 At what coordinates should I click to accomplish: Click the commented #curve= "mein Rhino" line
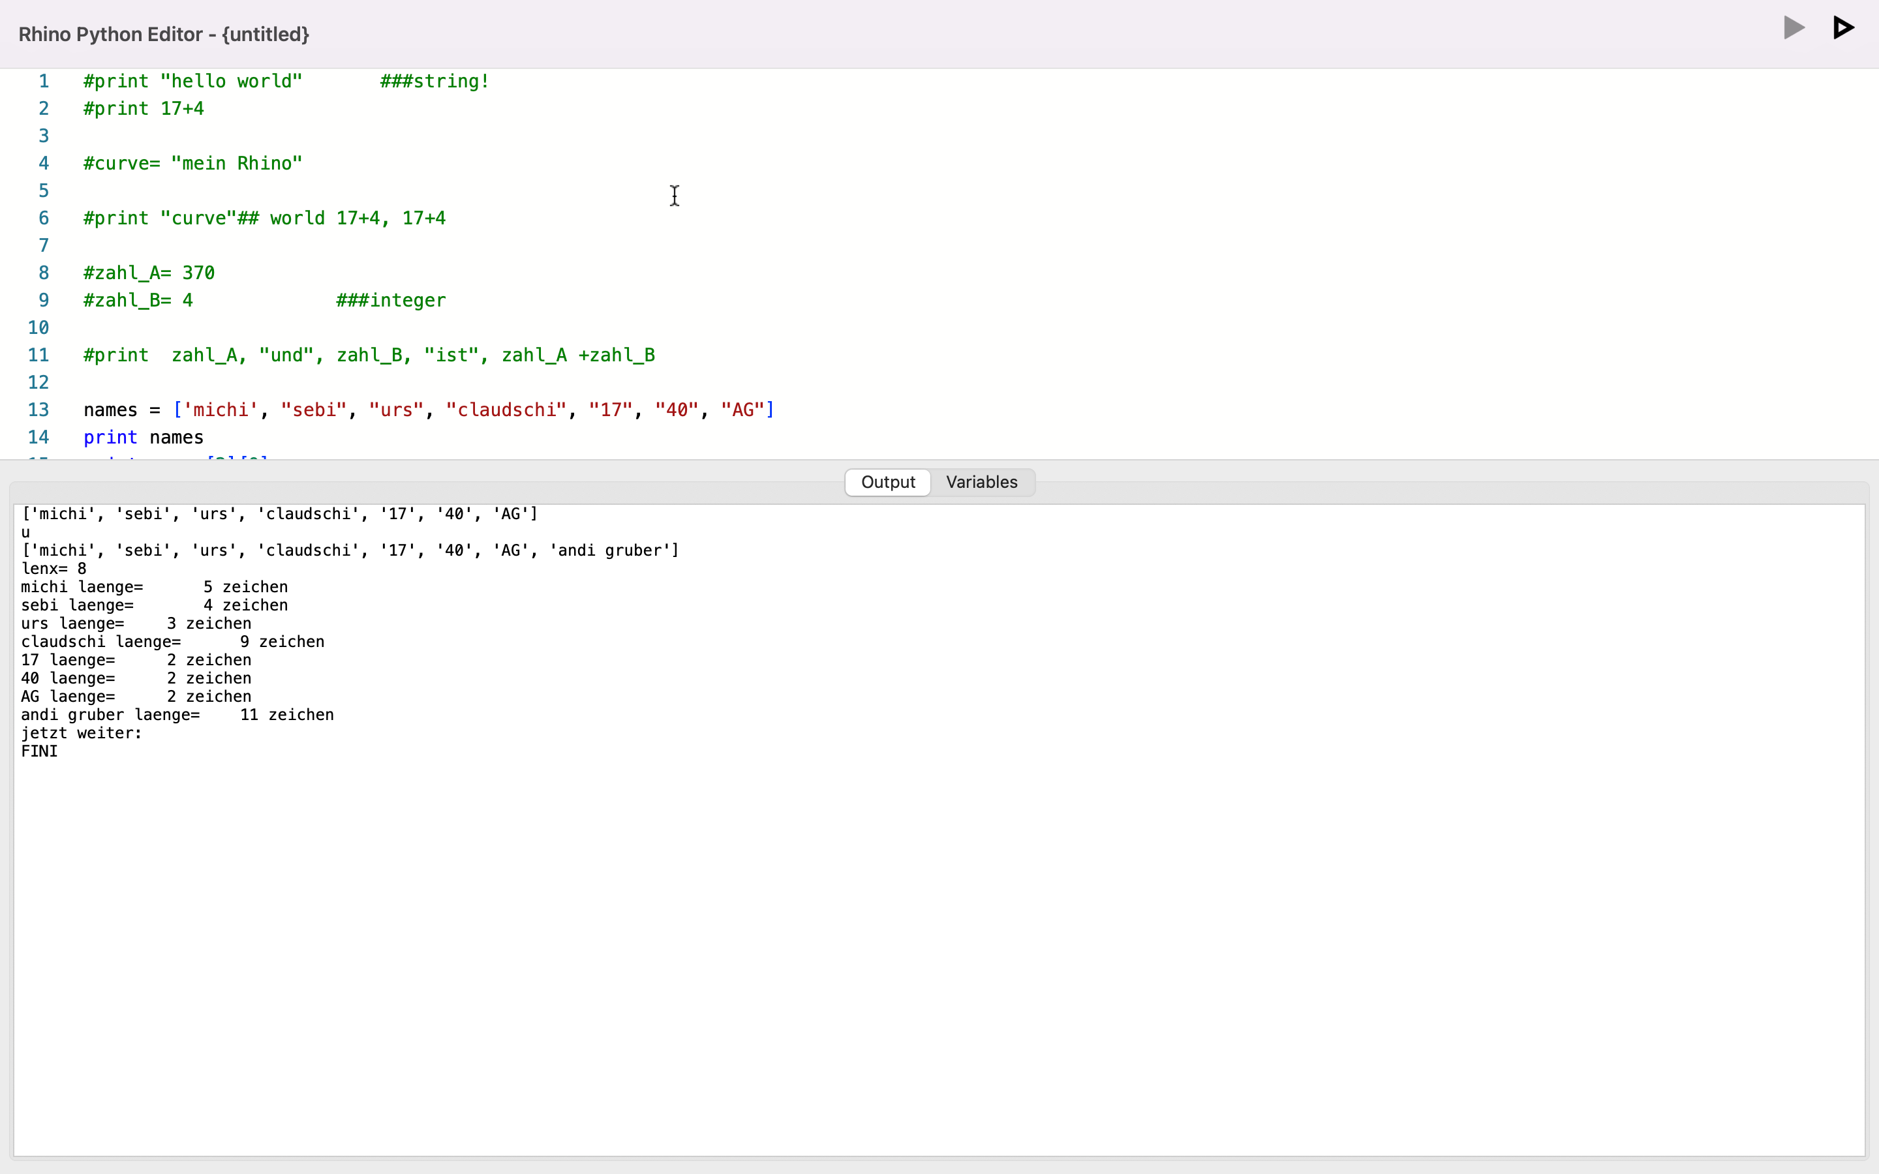tap(192, 163)
